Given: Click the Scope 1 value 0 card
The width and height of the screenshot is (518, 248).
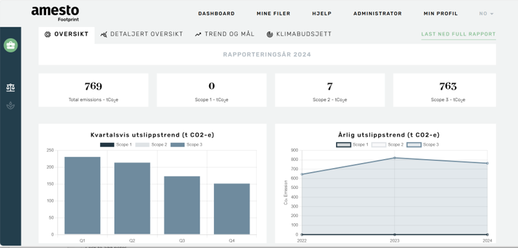Looking at the screenshot, I should click(x=211, y=90).
